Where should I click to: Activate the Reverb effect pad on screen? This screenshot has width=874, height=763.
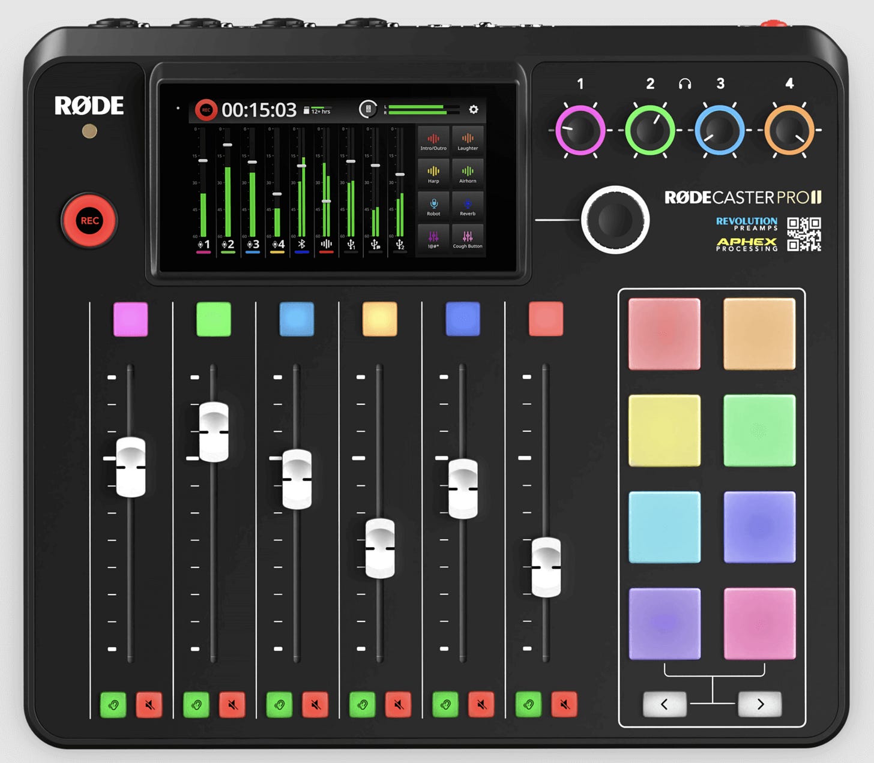(x=468, y=206)
